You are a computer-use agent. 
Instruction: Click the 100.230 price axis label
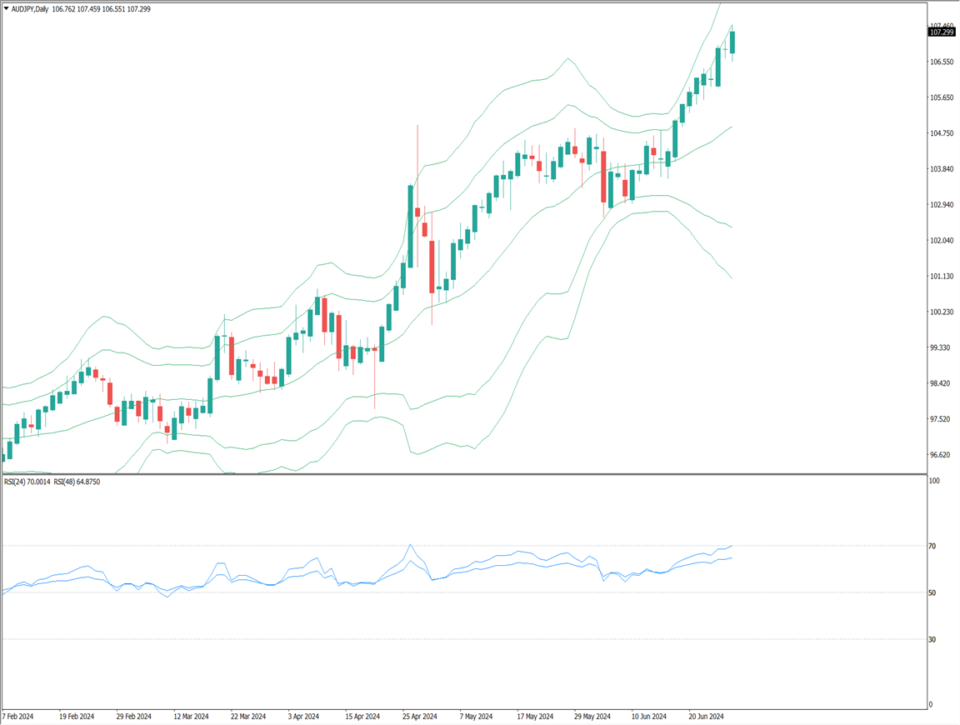point(942,312)
